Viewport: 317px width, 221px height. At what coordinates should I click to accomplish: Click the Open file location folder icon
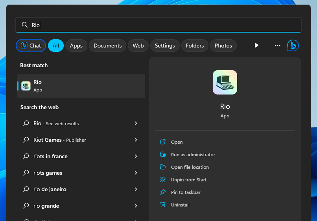tap(163, 167)
